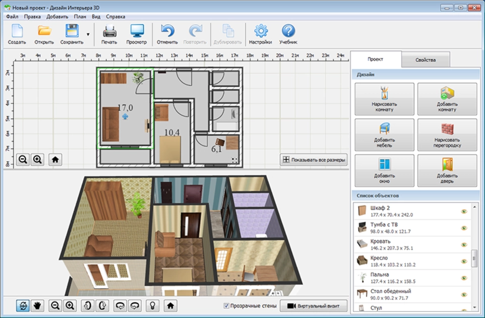Select the 10,4 room on plan

172,132
